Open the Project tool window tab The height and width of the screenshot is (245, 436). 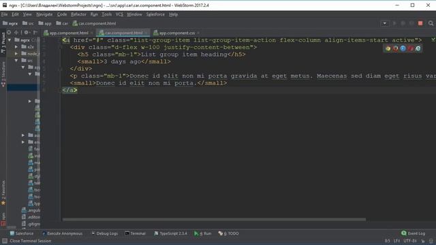[3, 43]
